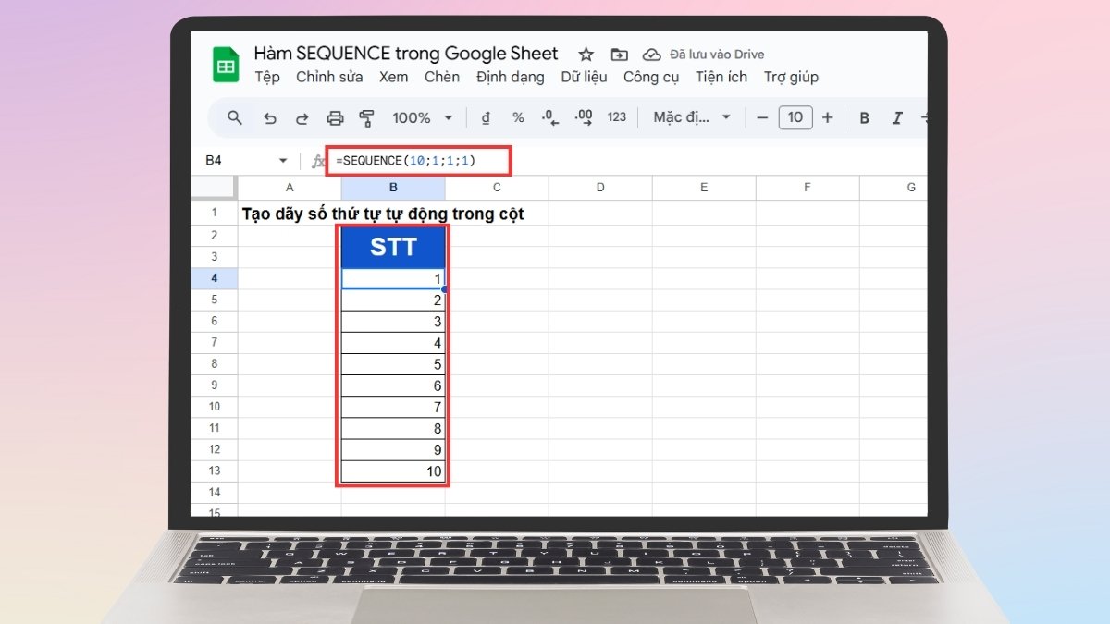This screenshot has width=1110, height=624.
Task: Undo the last action
Action: [269, 117]
